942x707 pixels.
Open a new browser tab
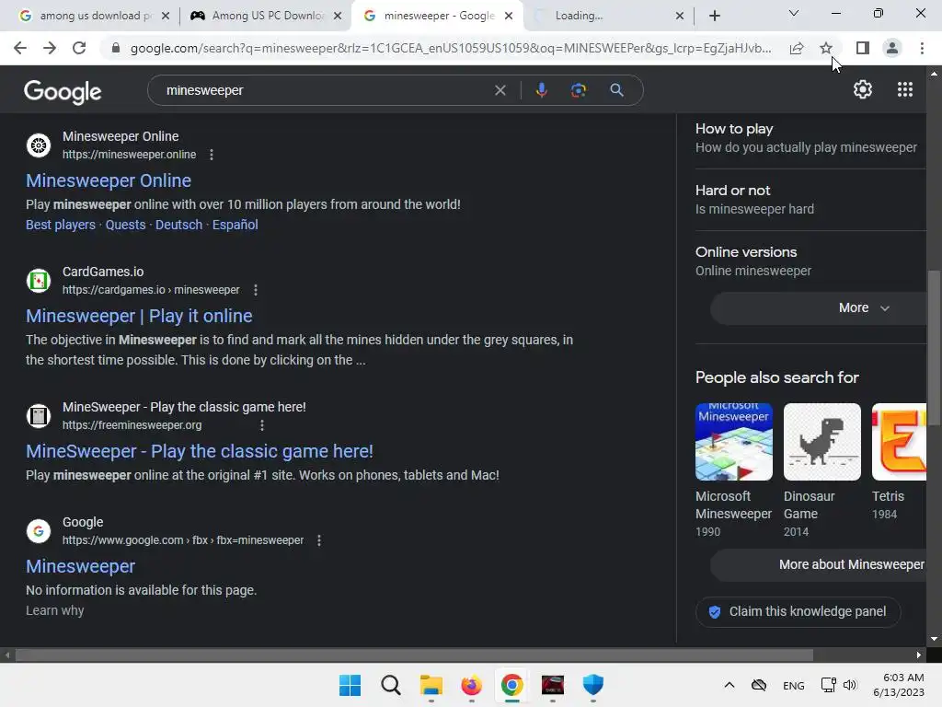(x=714, y=16)
